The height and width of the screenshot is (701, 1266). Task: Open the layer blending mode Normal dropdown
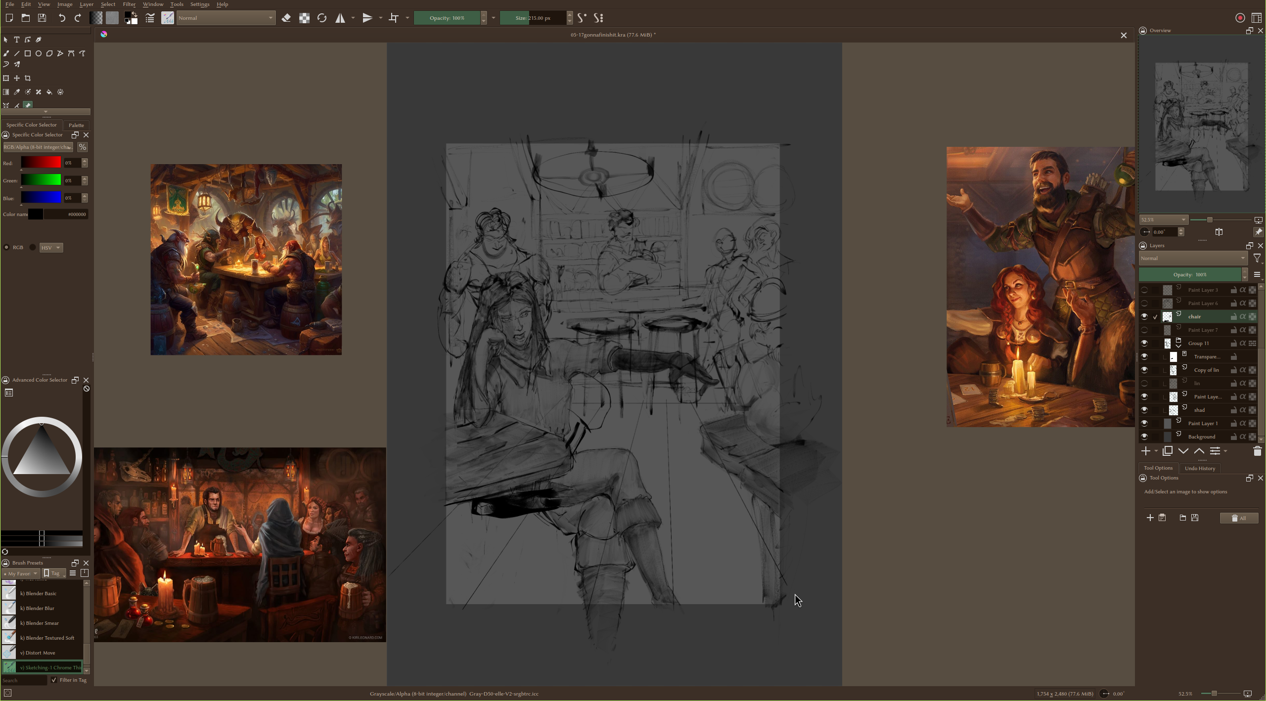pyautogui.click(x=1192, y=258)
